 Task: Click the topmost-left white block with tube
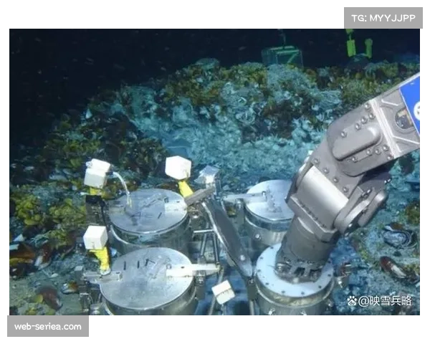tap(96, 173)
